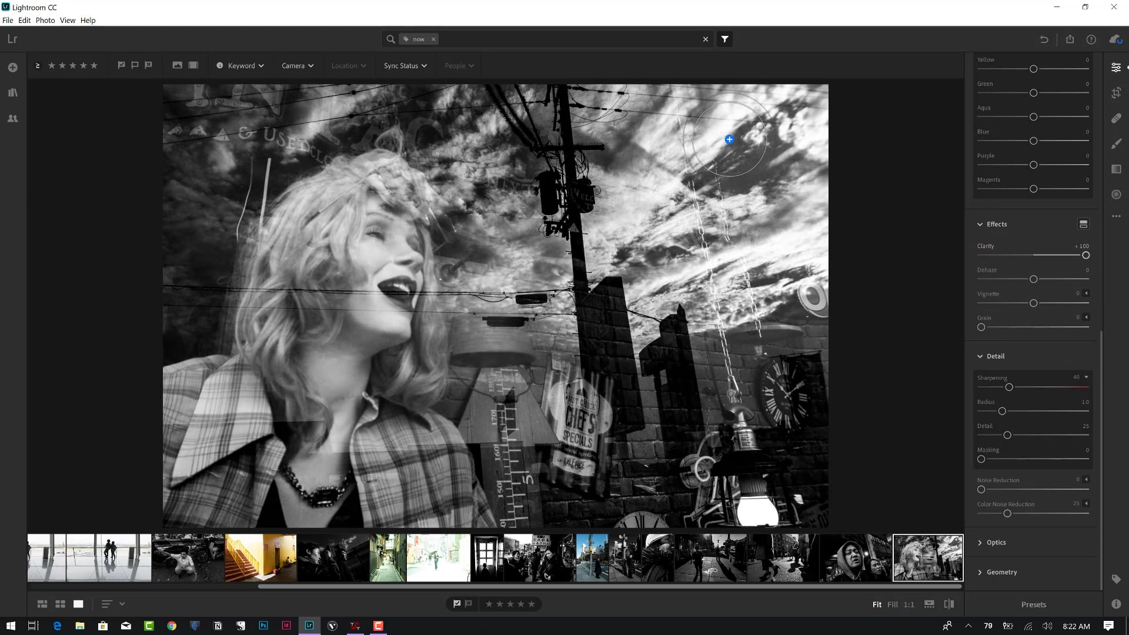Expand Sharpening options triangle

(x=1086, y=377)
